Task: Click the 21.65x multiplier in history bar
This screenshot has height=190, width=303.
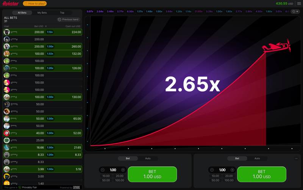Action: click(x=198, y=12)
